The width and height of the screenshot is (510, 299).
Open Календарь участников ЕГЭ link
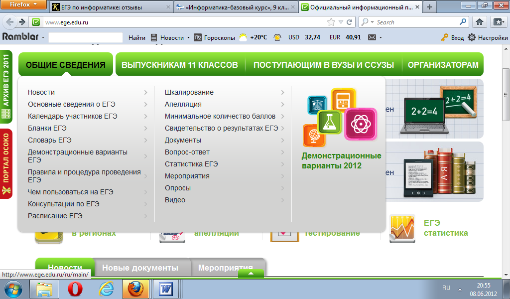pyautogui.click(x=73, y=117)
